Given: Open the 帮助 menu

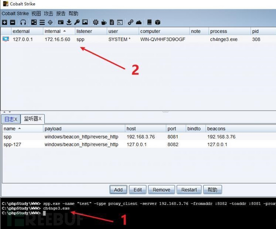Looking at the screenshot, I should [73, 14].
